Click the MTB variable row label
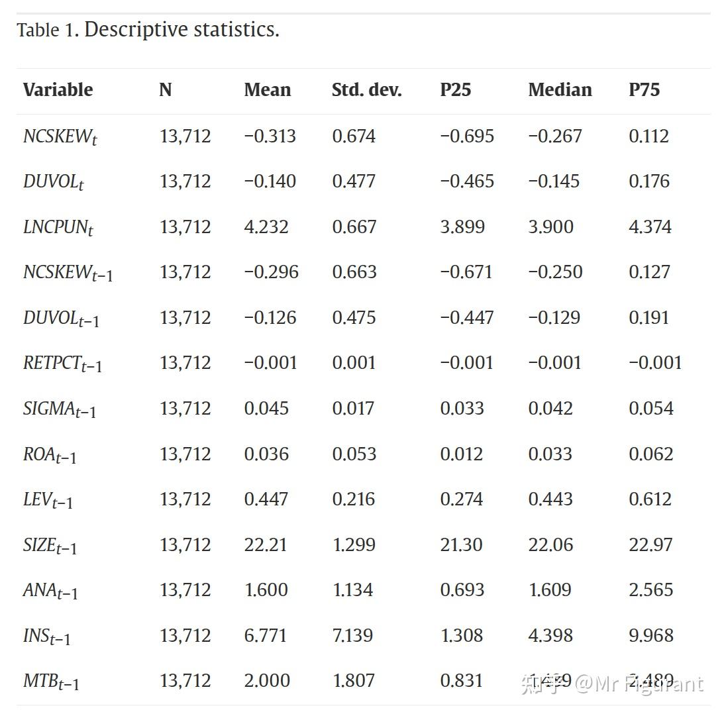722x716 pixels. (51, 682)
